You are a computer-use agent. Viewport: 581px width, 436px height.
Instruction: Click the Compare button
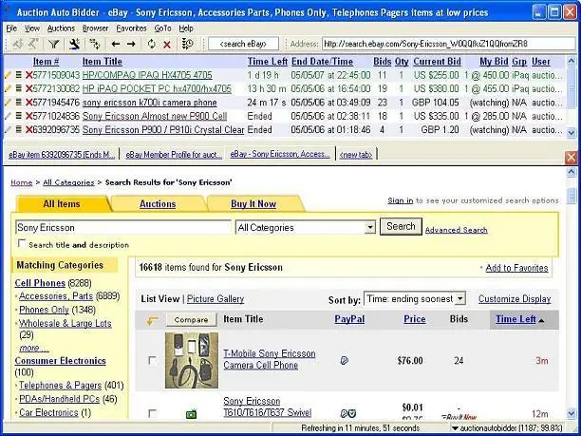191,320
